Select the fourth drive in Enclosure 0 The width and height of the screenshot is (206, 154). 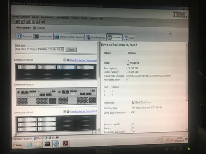pyautogui.click(x=85, y=67)
